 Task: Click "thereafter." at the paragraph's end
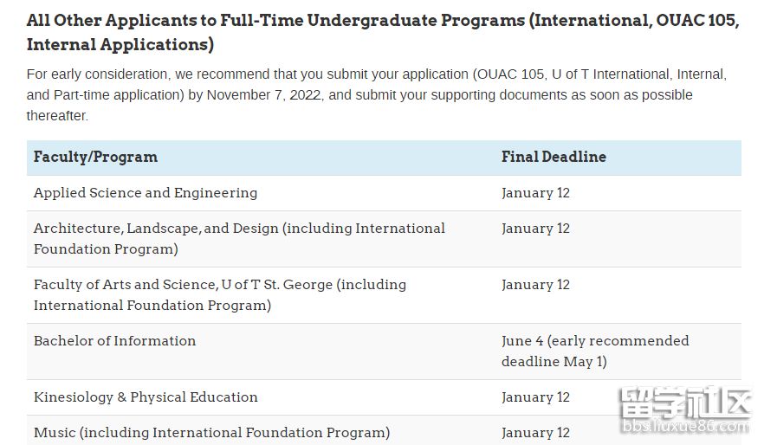tap(57, 116)
